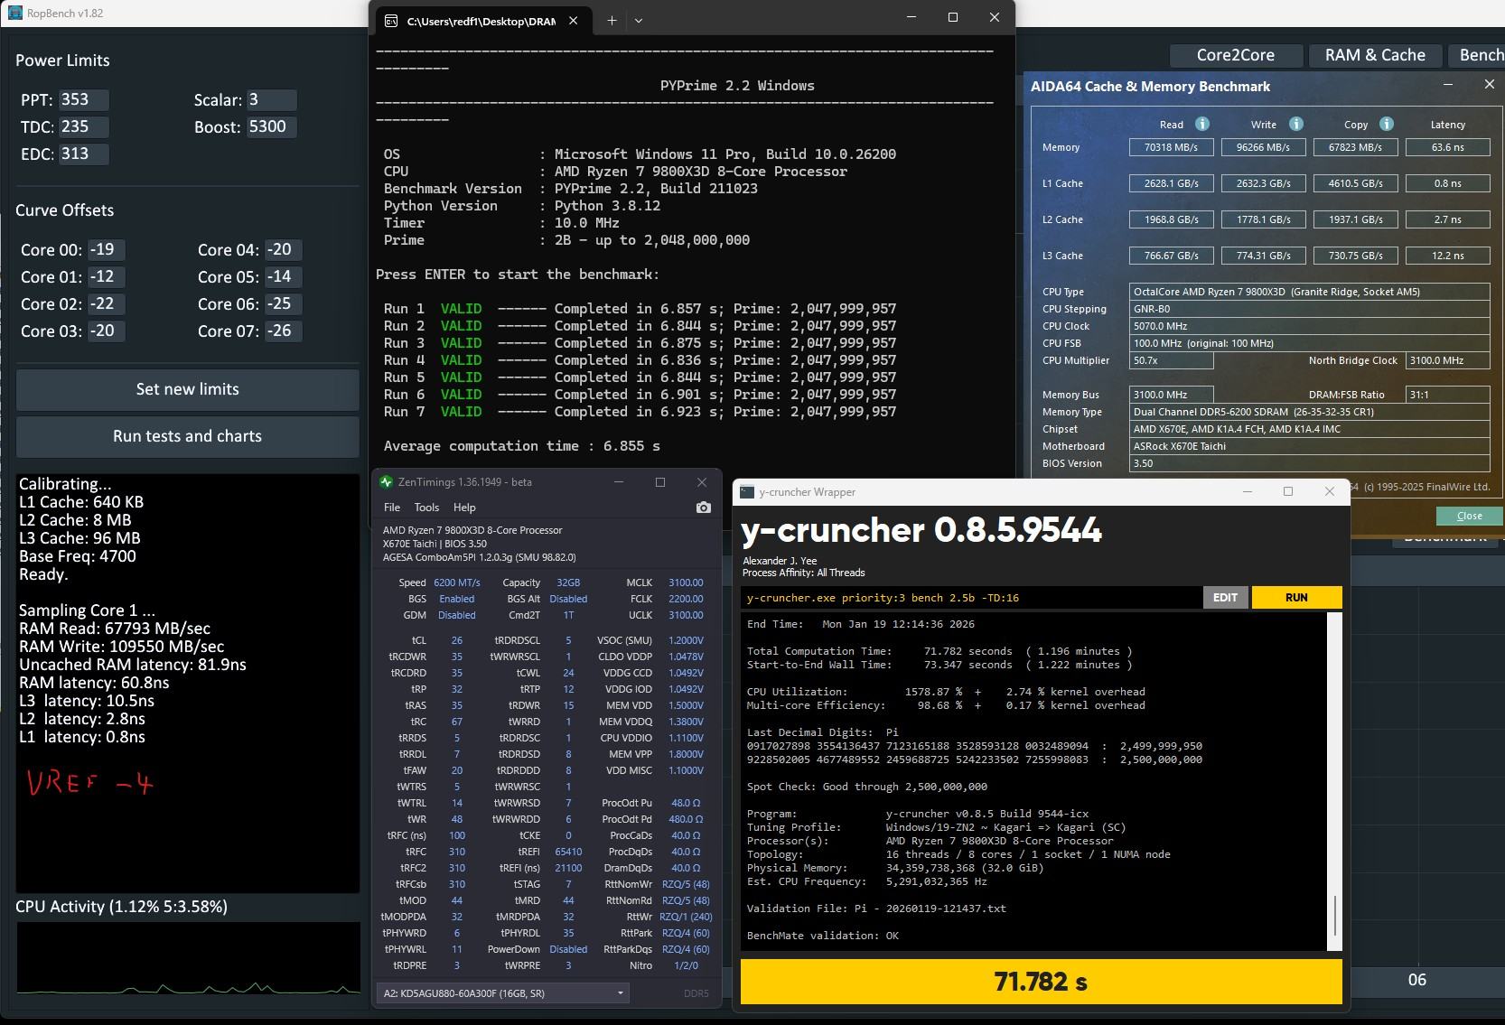Click the Core 00 curve offset field
1505x1025 pixels.
(106, 250)
